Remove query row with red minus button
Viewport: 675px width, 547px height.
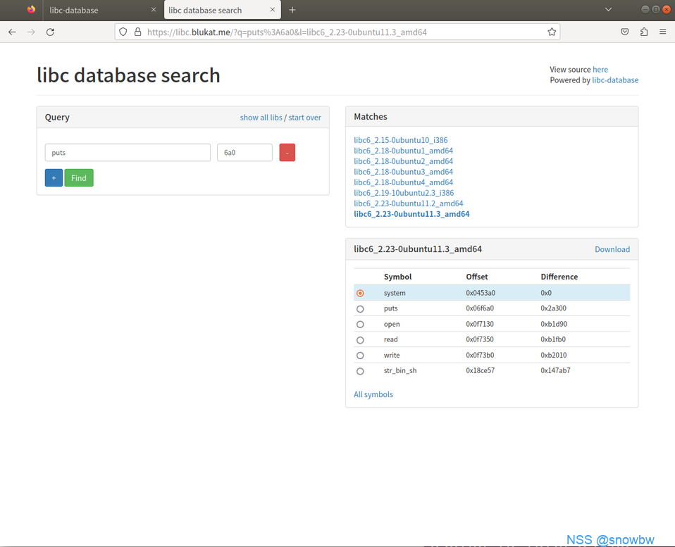[287, 152]
